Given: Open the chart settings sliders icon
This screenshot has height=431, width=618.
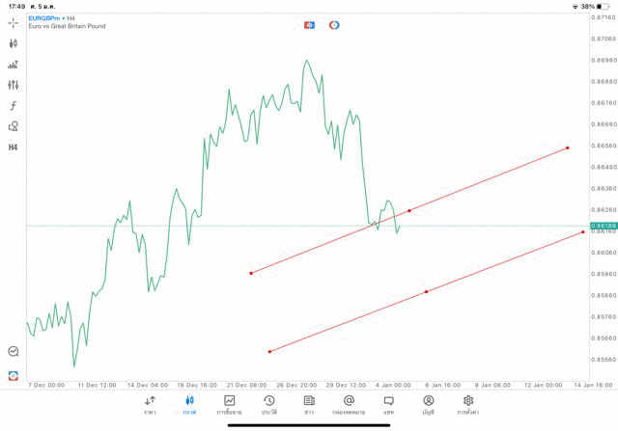Looking at the screenshot, I should 14,85.
